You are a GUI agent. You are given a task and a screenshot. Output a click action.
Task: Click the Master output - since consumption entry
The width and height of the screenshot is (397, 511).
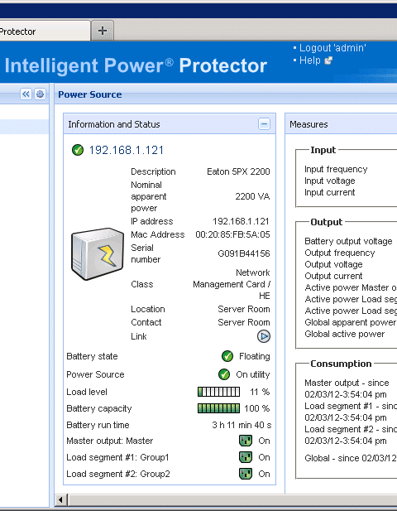click(x=347, y=388)
